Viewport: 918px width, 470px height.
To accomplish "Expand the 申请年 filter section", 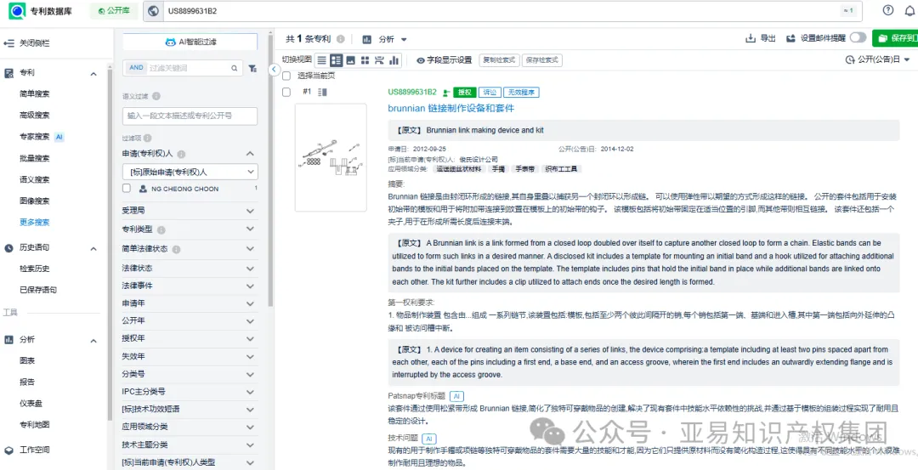I will 250,303.
